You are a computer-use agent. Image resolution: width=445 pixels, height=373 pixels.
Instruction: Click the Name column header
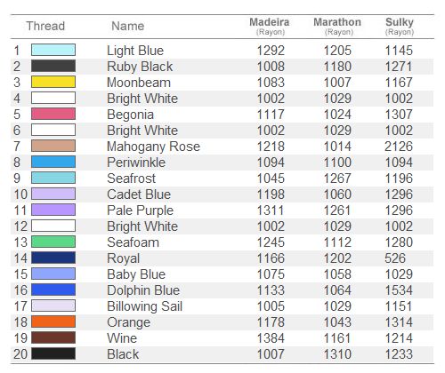click(x=128, y=26)
